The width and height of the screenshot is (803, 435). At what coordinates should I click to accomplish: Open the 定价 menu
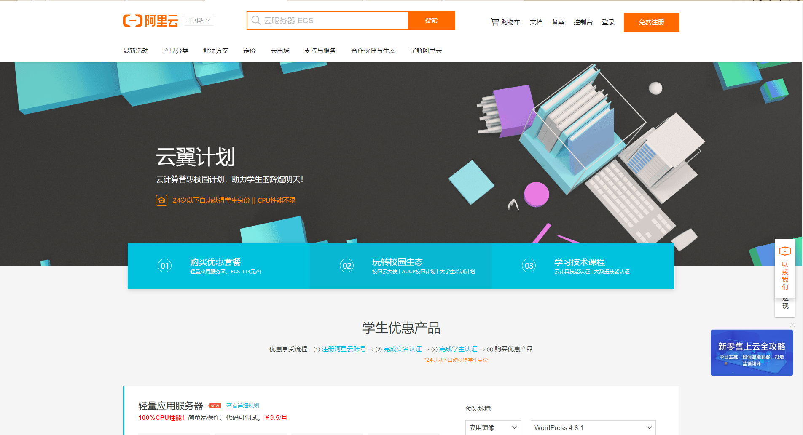click(x=250, y=51)
